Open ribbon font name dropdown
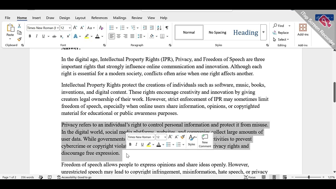 tap(58, 28)
